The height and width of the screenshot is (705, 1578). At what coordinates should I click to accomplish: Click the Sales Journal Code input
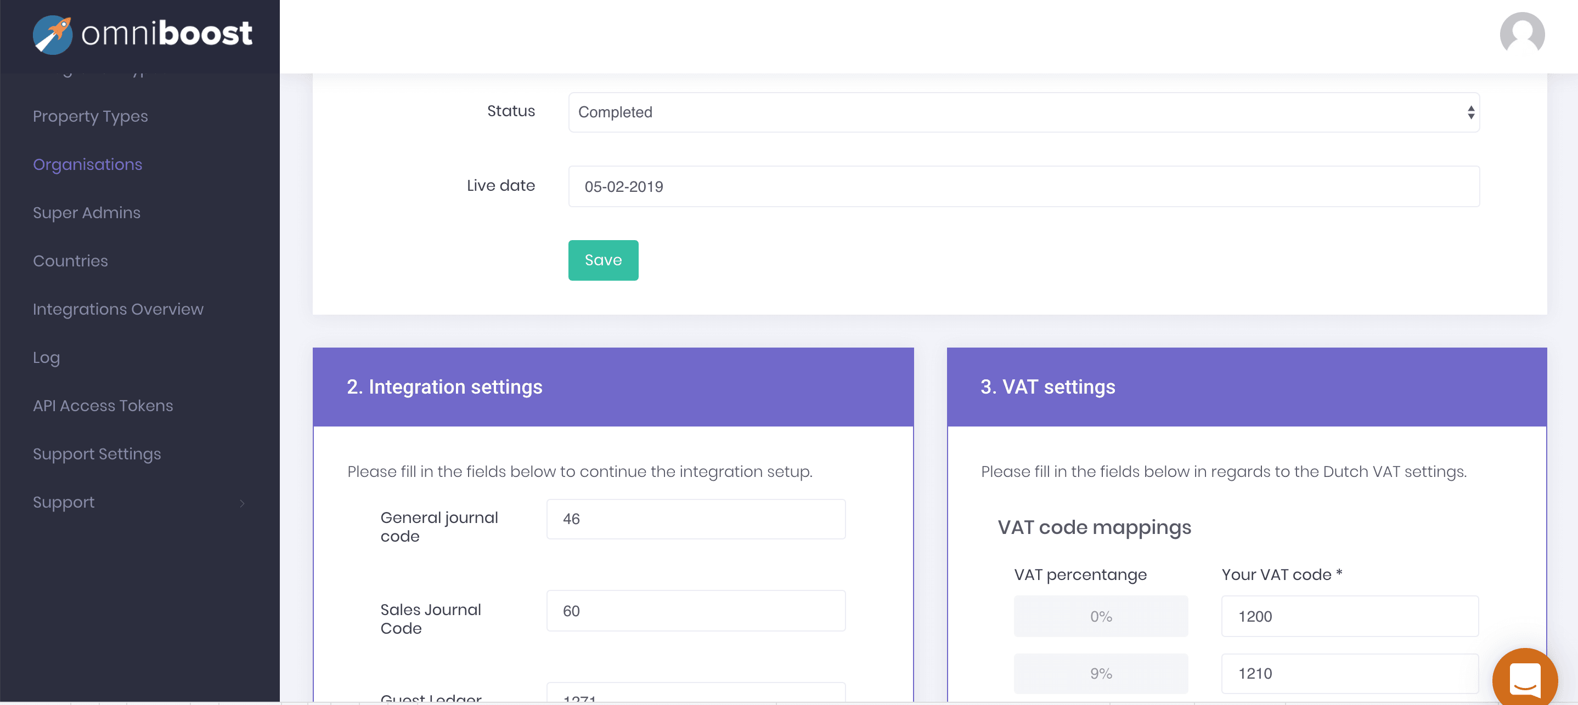[x=695, y=611]
